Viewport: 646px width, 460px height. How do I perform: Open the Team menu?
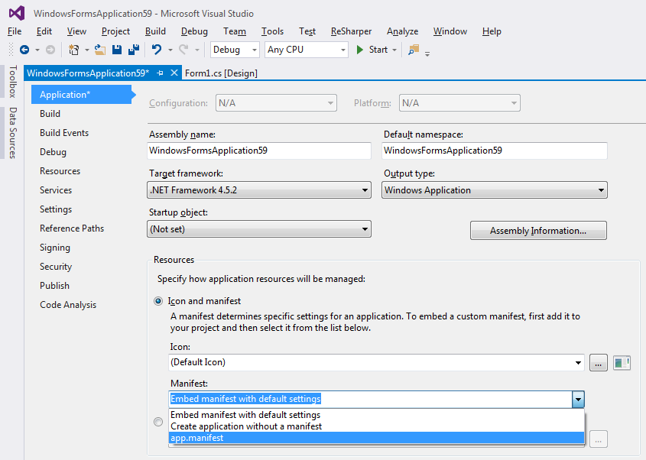[x=235, y=31]
